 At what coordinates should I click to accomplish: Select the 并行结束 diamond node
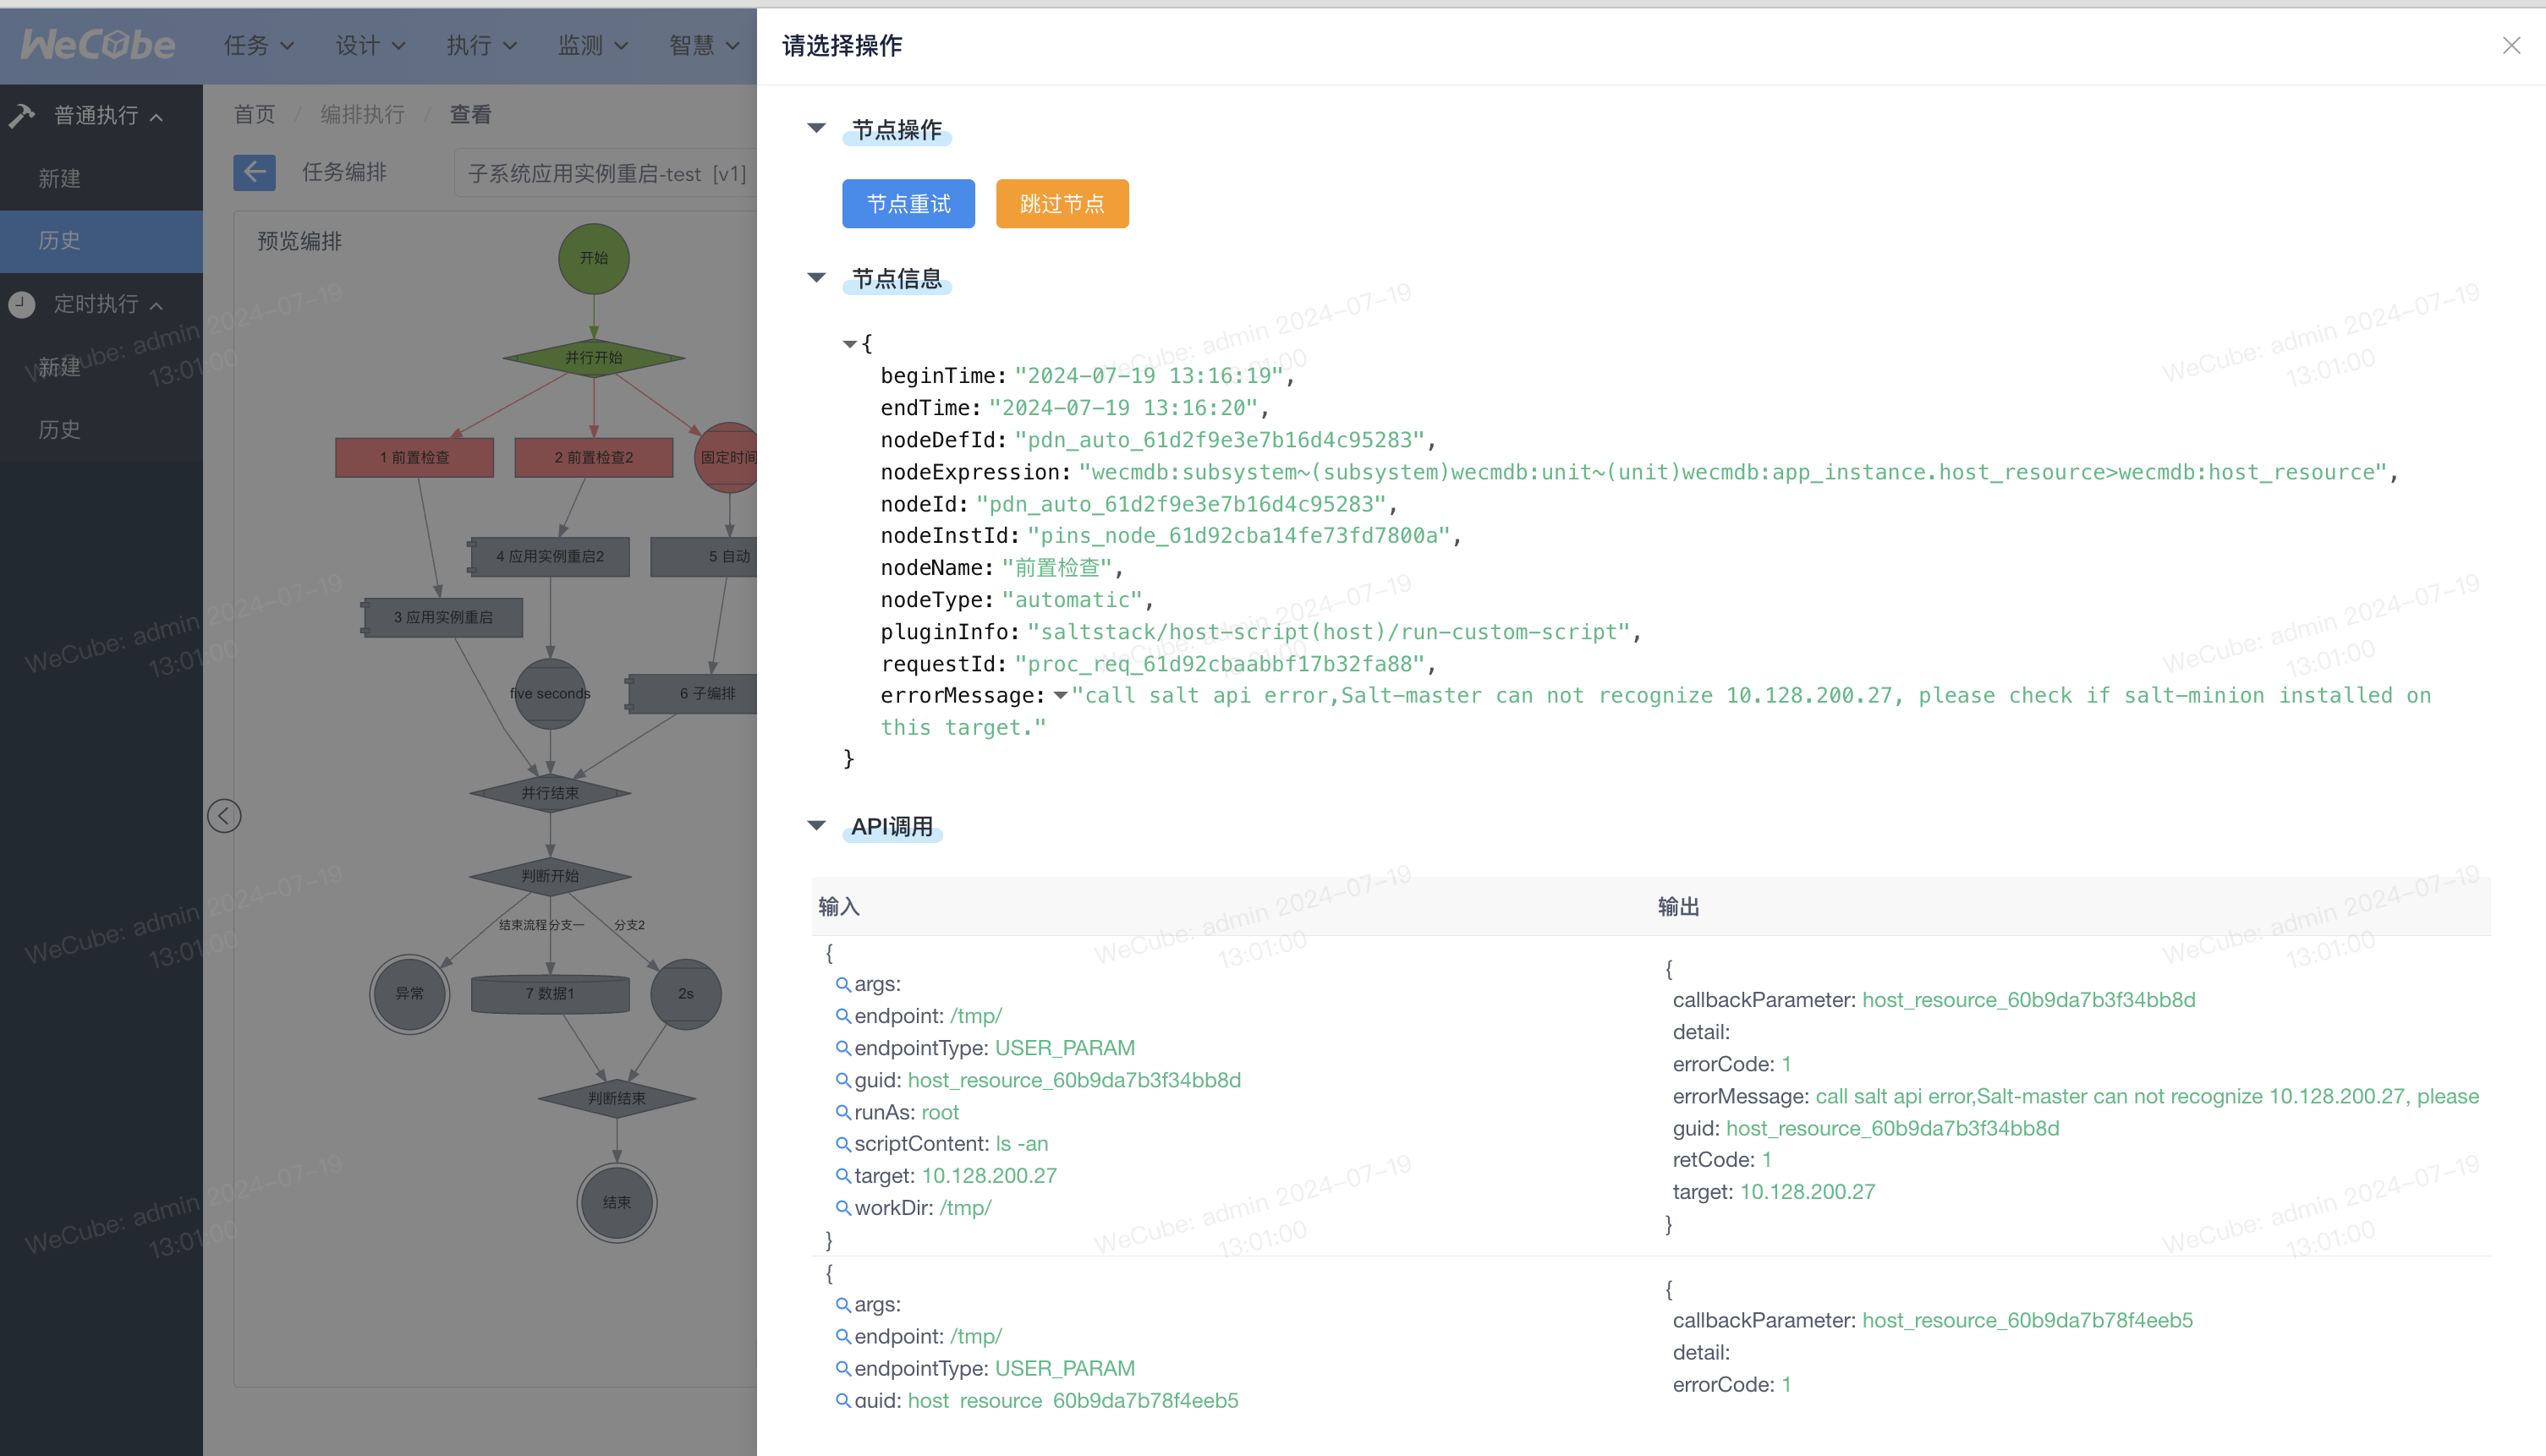click(550, 793)
